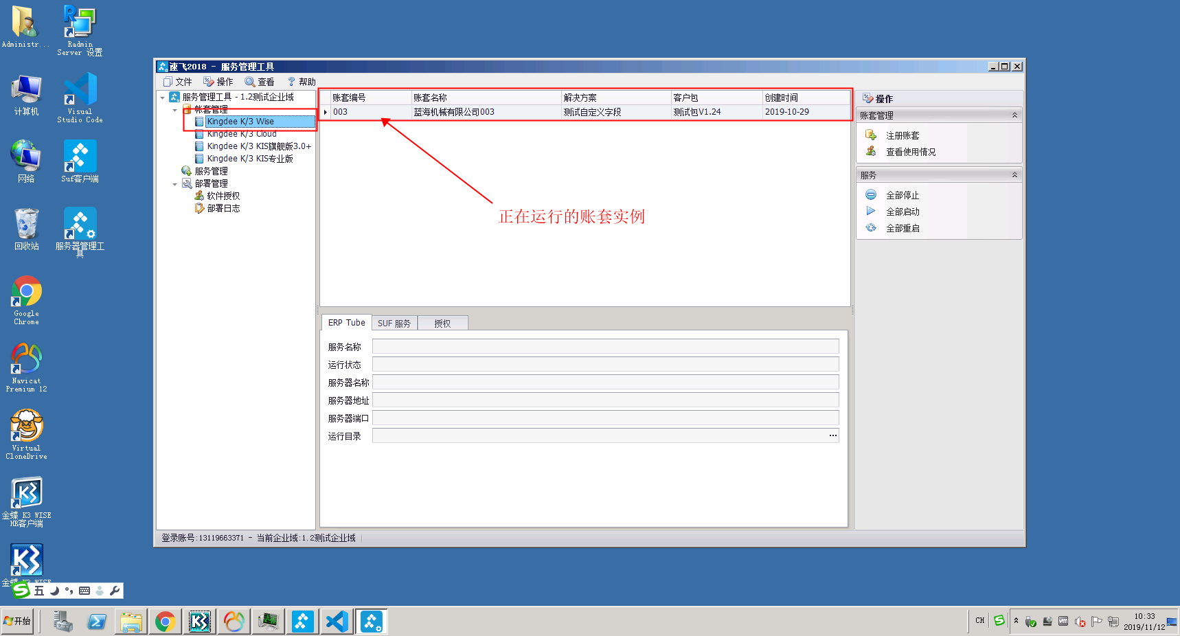This screenshot has width=1180, height=636.
Task: Open Visual Studio Code from the taskbar
Action: pyautogui.click(x=337, y=622)
